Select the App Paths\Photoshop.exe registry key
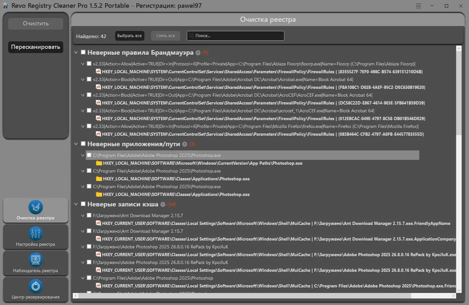 pos(203,163)
